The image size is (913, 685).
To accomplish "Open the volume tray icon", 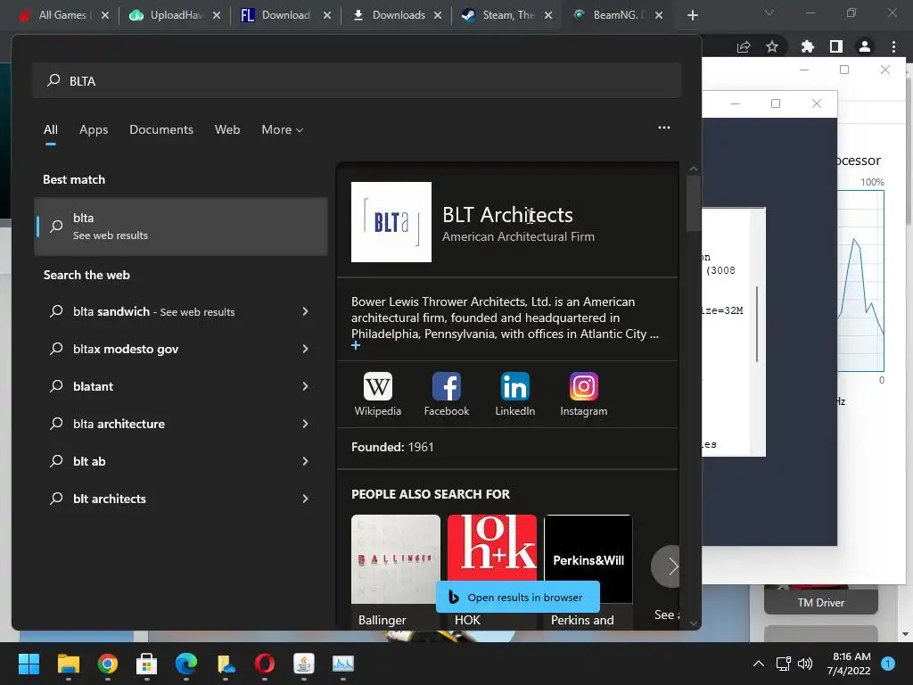I will 805,664.
